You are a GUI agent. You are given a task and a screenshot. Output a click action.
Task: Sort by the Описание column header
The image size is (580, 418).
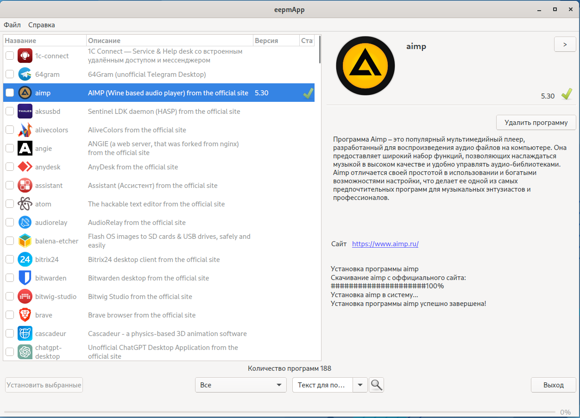[x=170, y=40]
